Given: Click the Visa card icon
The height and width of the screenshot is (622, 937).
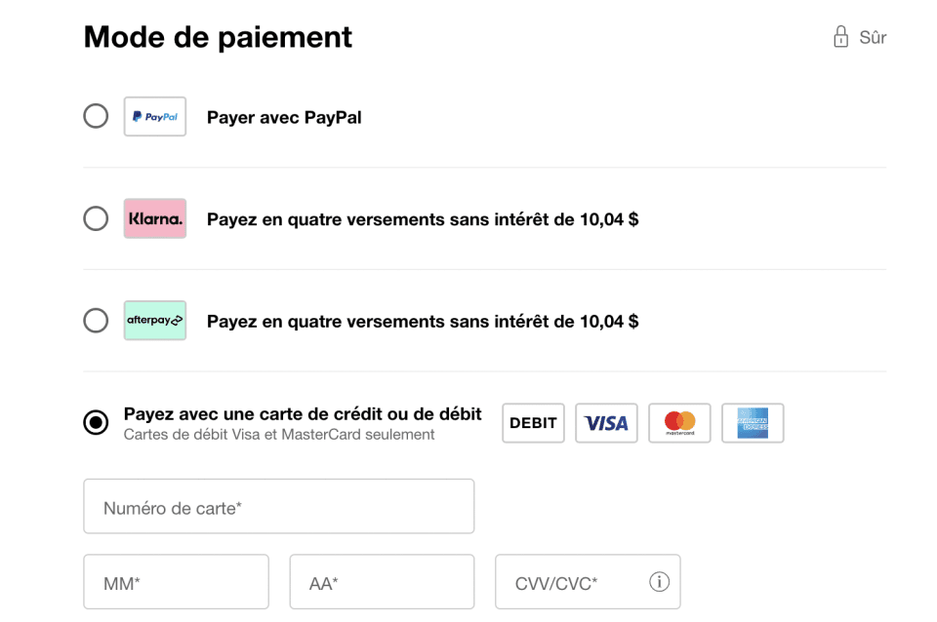Looking at the screenshot, I should tap(606, 423).
